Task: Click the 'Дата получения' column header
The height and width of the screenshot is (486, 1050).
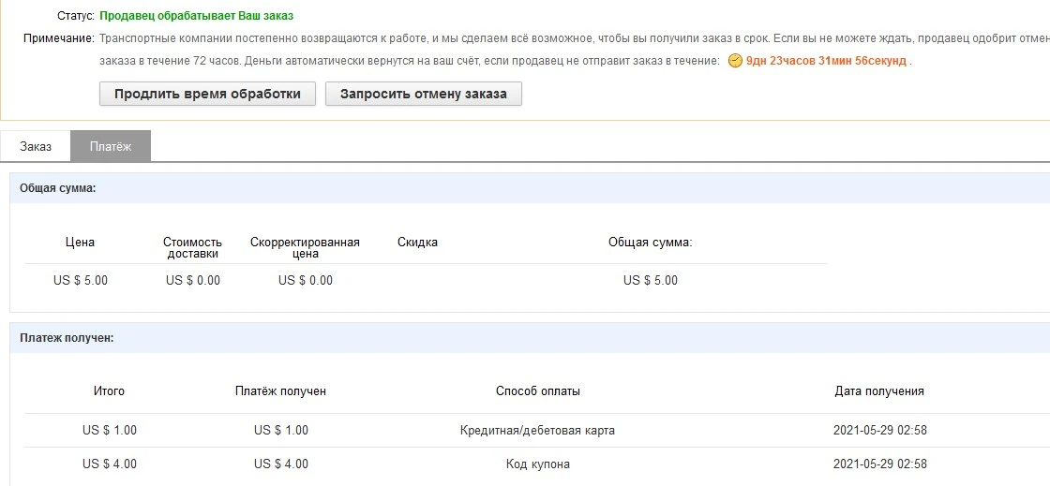Action: [879, 391]
